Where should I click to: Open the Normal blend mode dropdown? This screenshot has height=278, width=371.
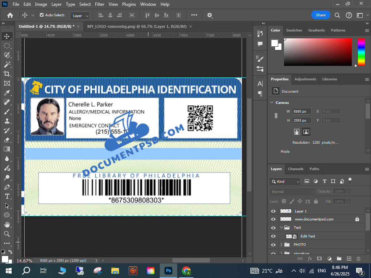(x=292, y=191)
